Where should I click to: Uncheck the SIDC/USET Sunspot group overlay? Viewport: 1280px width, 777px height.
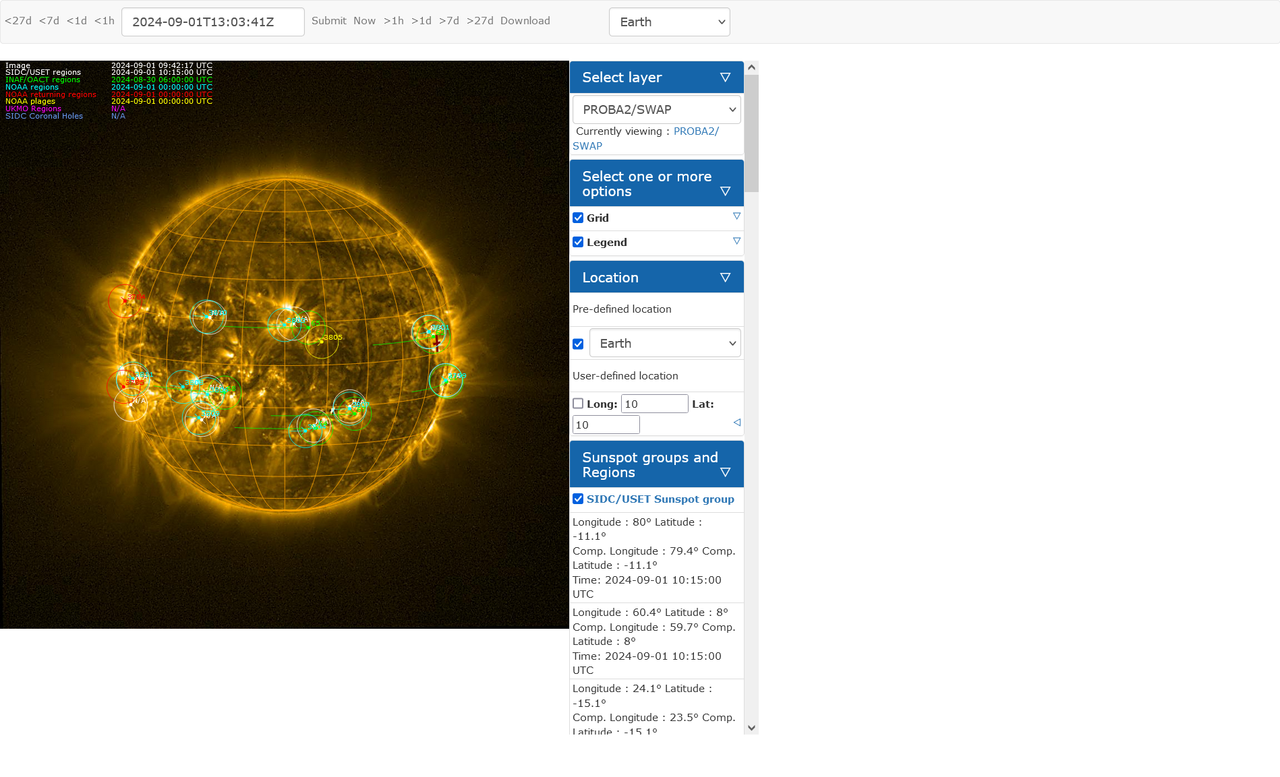pos(578,499)
